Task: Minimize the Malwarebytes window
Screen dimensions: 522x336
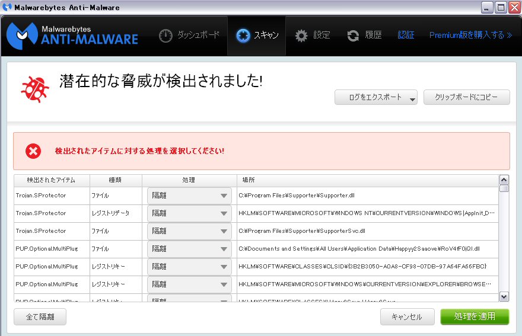Action: [487, 7]
